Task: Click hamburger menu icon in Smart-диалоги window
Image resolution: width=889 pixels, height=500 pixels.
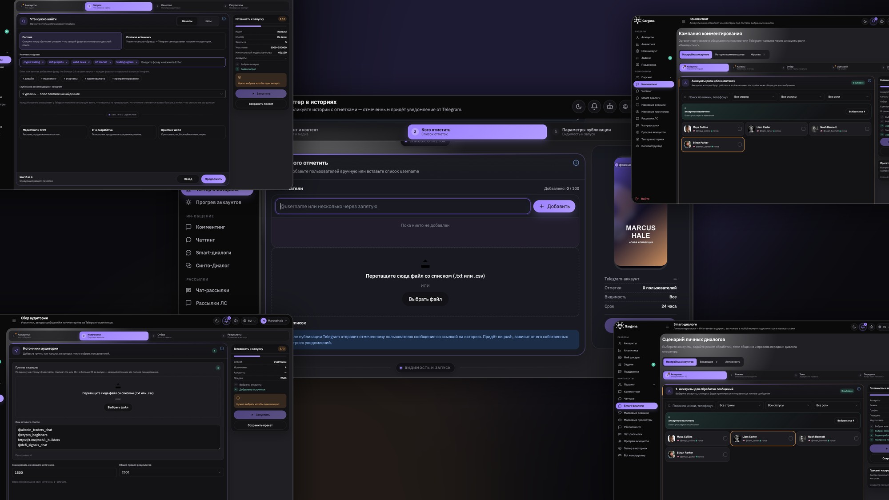Action: pyautogui.click(x=667, y=327)
